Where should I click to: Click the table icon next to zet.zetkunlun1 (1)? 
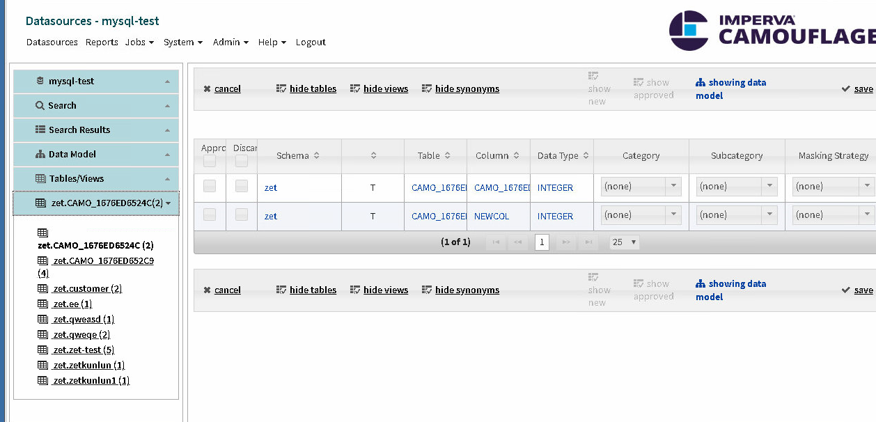click(x=42, y=380)
